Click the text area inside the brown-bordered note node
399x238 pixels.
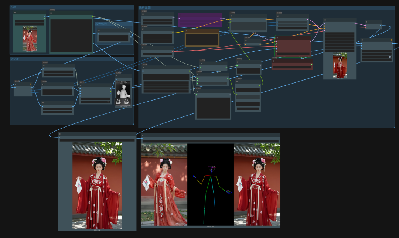(202, 40)
